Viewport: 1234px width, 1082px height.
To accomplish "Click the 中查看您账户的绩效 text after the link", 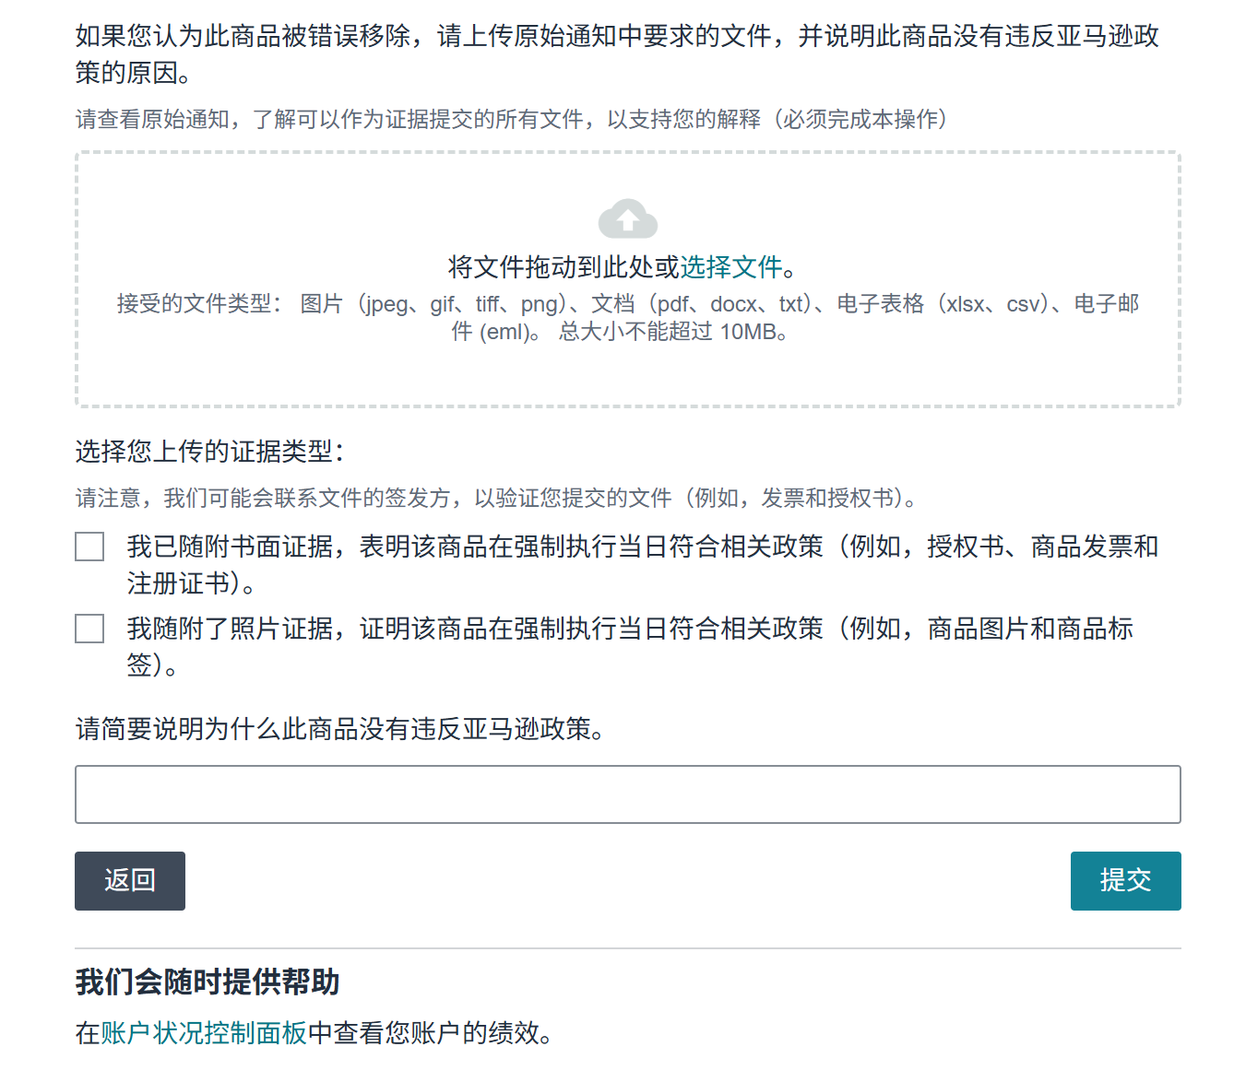I will coord(431,1033).
